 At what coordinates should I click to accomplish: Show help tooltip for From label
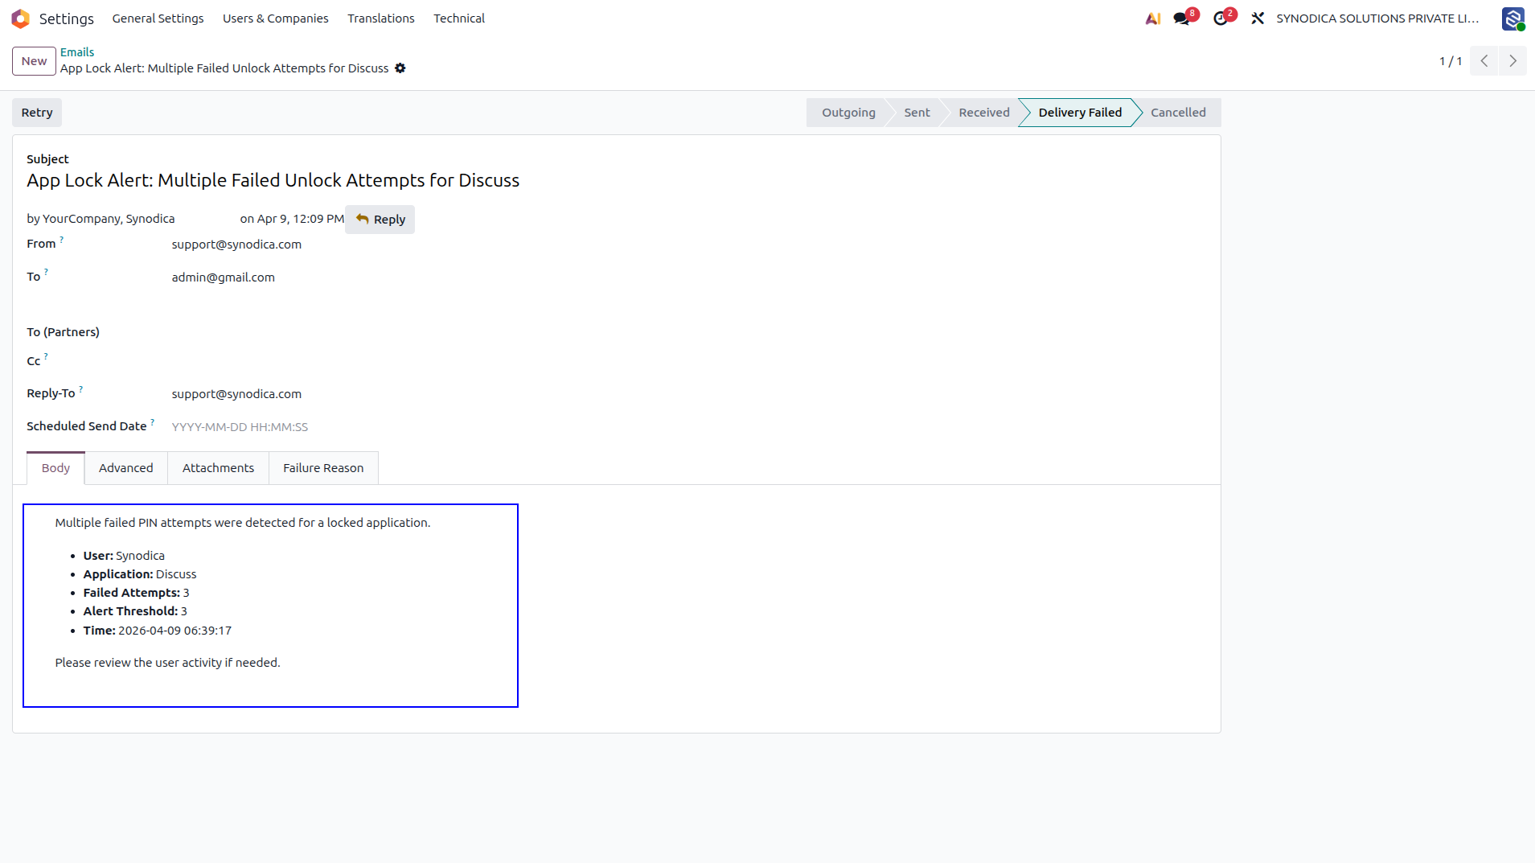click(61, 239)
